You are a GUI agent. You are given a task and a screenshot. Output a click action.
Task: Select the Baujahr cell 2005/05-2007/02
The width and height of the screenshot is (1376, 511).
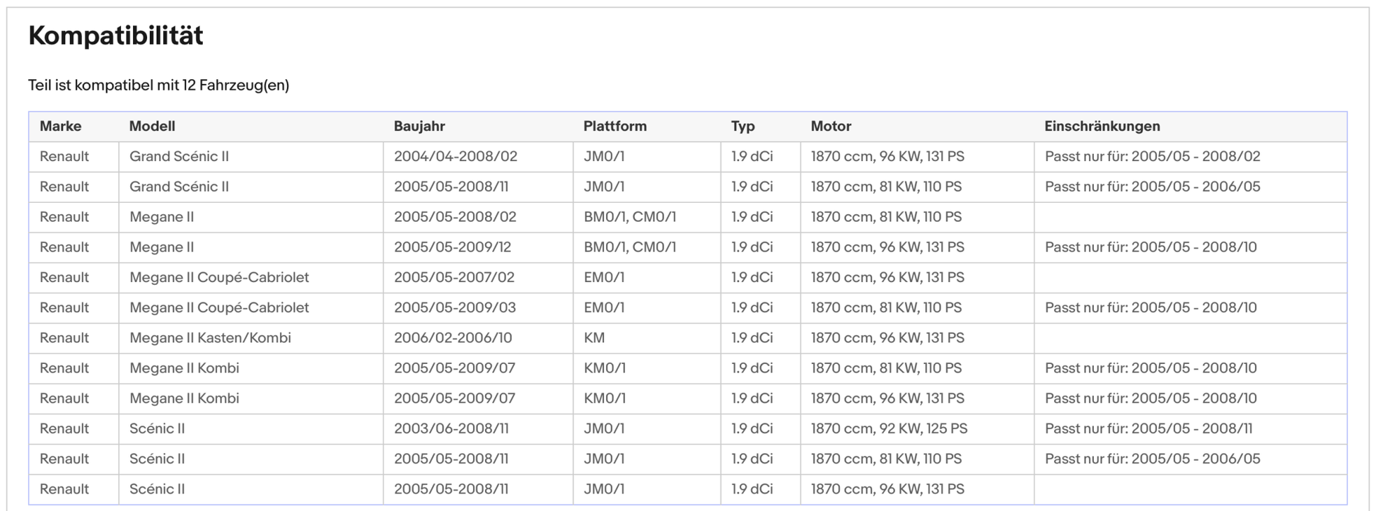click(454, 278)
